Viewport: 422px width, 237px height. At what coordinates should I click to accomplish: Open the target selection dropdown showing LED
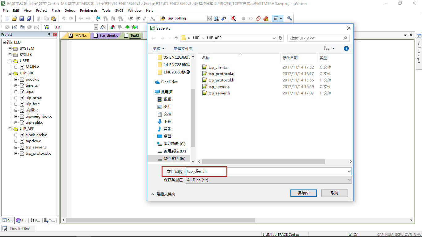pos(96,27)
